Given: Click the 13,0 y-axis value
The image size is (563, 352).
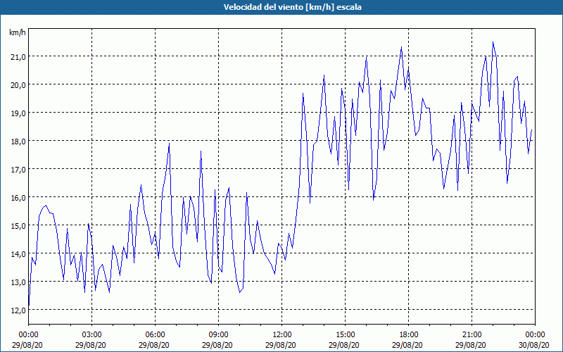Looking at the screenshot, I should click(18, 282).
